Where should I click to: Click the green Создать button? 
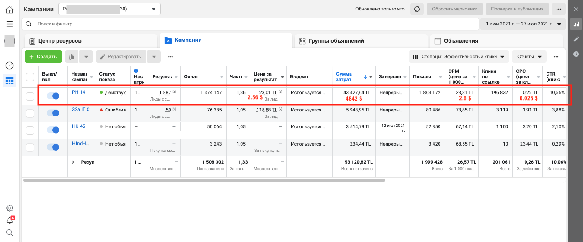(x=43, y=57)
